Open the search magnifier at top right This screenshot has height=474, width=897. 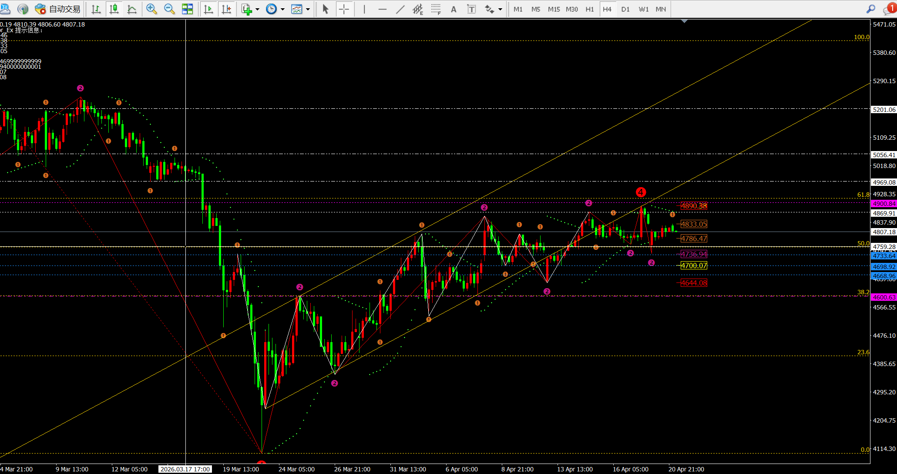click(x=871, y=9)
